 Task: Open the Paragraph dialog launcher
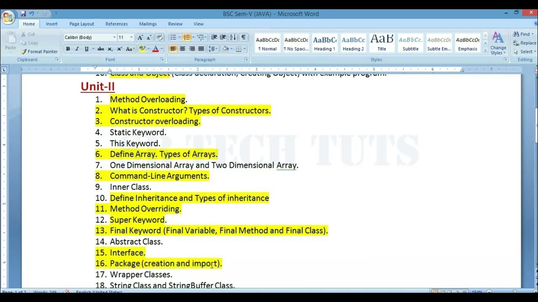pos(247,60)
